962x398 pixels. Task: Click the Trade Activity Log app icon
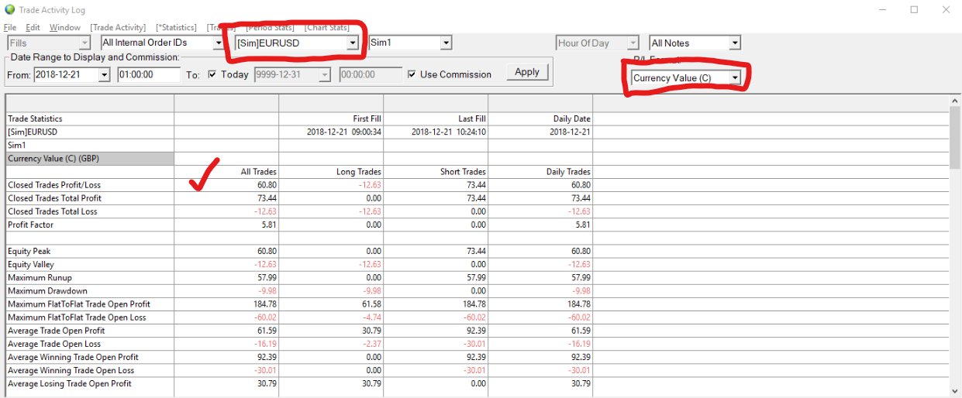[x=9, y=10]
